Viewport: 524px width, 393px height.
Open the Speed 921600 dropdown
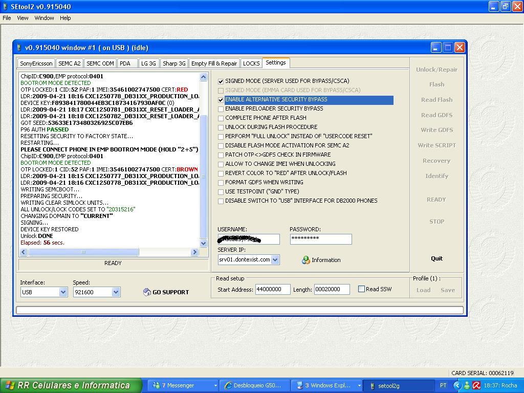coord(116,292)
